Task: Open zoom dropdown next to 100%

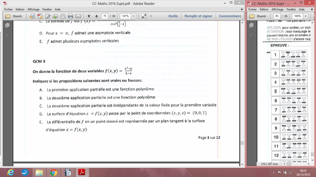Action: pyautogui.click(x=306, y=16)
